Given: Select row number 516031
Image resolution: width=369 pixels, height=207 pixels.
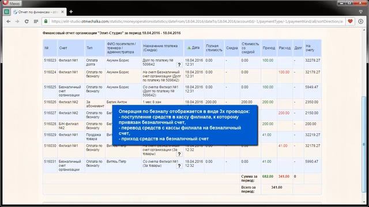Looking at the screenshot, I should (x=50, y=162).
